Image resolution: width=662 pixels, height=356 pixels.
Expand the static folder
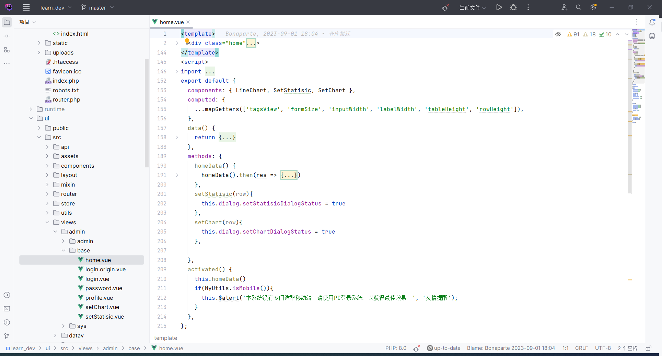click(39, 43)
